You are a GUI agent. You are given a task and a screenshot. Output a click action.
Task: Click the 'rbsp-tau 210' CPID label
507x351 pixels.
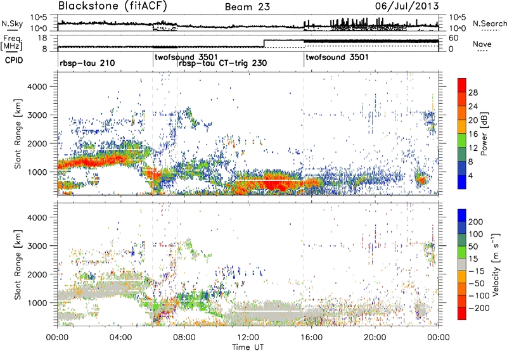pos(87,63)
